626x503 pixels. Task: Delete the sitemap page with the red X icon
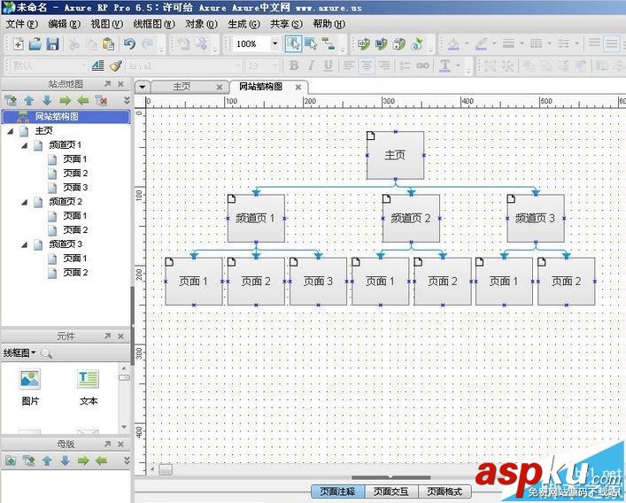pyautogui.click(x=102, y=100)
